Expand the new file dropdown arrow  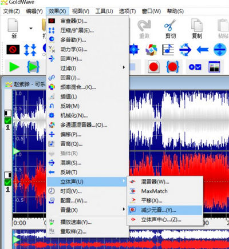coord(31,29)
